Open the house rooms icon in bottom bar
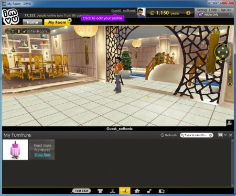236x196 pixels. [137, 191]
